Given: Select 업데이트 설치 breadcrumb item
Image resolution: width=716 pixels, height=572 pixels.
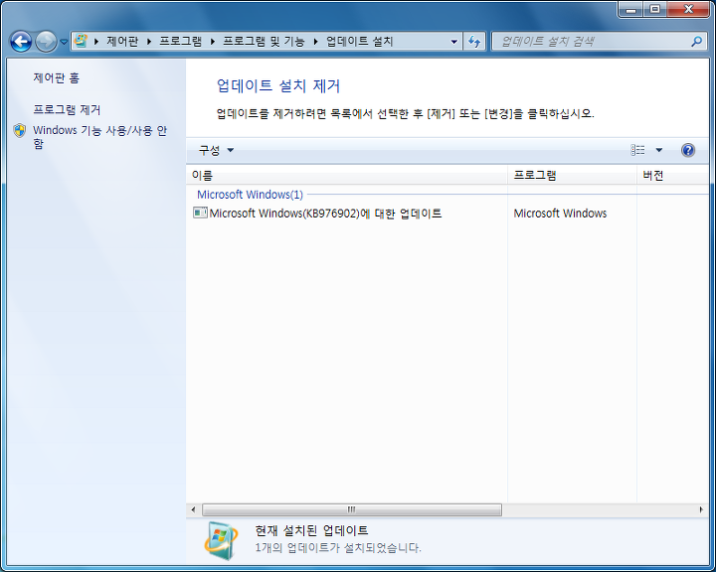Looking at the screenshot, I should click(359, 41).
